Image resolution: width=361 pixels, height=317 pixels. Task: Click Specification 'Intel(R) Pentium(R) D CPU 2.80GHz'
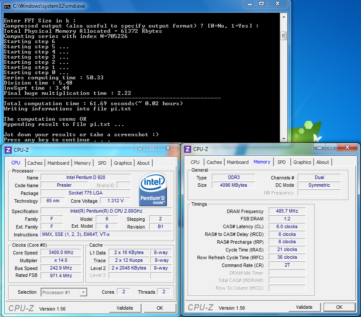point(106,211)
